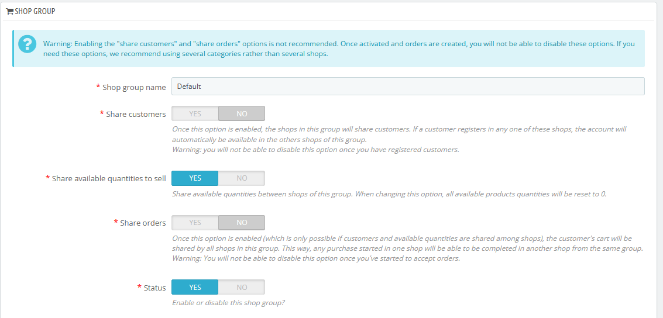Set shop group Status to YES
Image resolution: width=663 pixels, height=318 pixels.
click(x=195, y=287)
